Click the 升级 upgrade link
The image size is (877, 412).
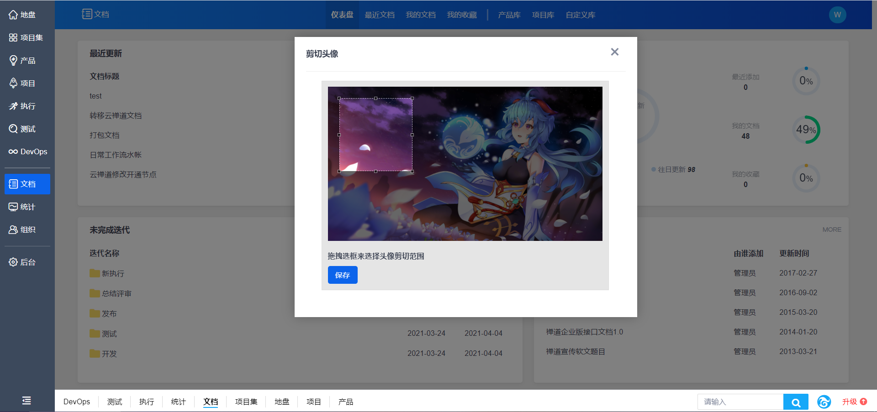855,402
